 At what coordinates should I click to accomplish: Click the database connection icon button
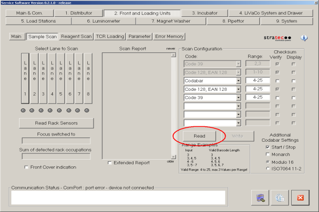[260, 198]
